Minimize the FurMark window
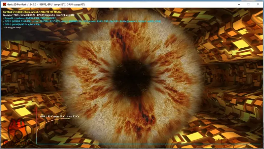Viewport: 264px width, 149px height. [239, 4]
